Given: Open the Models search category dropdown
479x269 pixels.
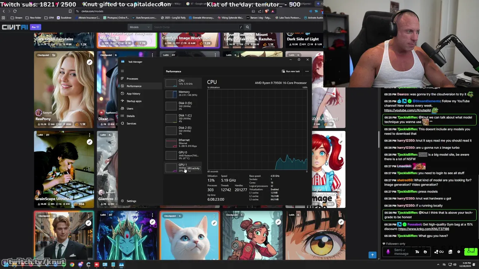Looking at the screenshot, I should (139, 27).
